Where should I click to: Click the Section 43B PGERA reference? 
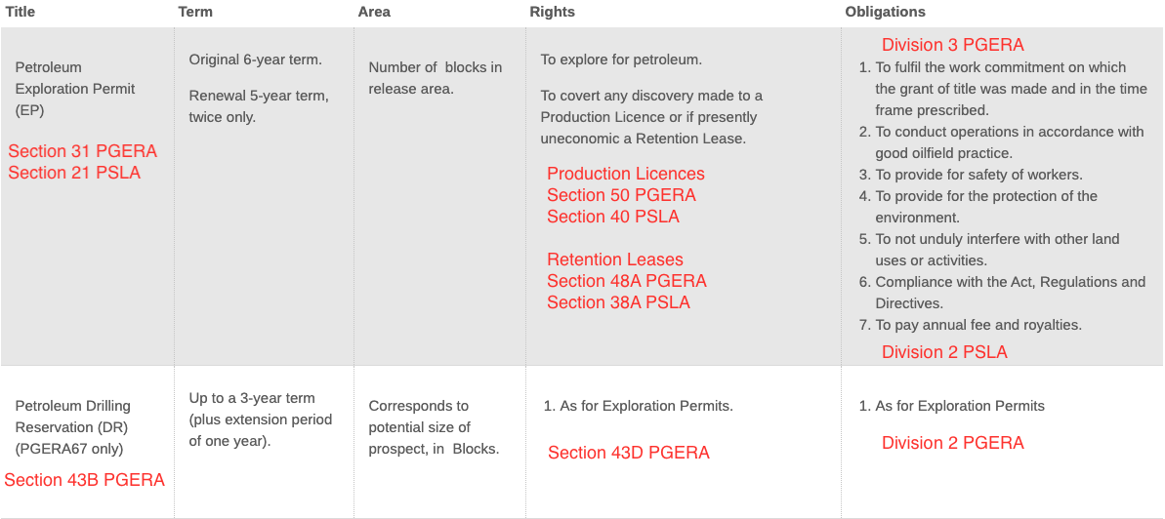84,480
